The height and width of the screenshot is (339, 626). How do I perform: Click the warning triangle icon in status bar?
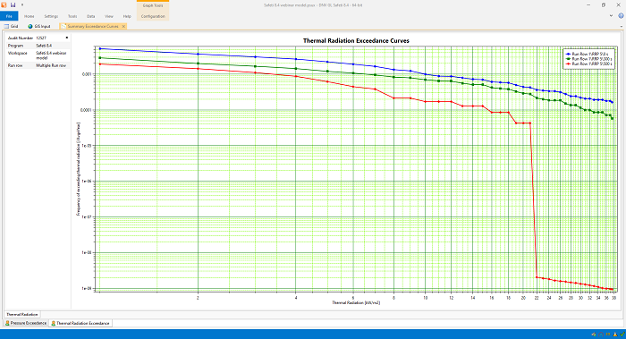pyautogui.click(x=615, y=335)
